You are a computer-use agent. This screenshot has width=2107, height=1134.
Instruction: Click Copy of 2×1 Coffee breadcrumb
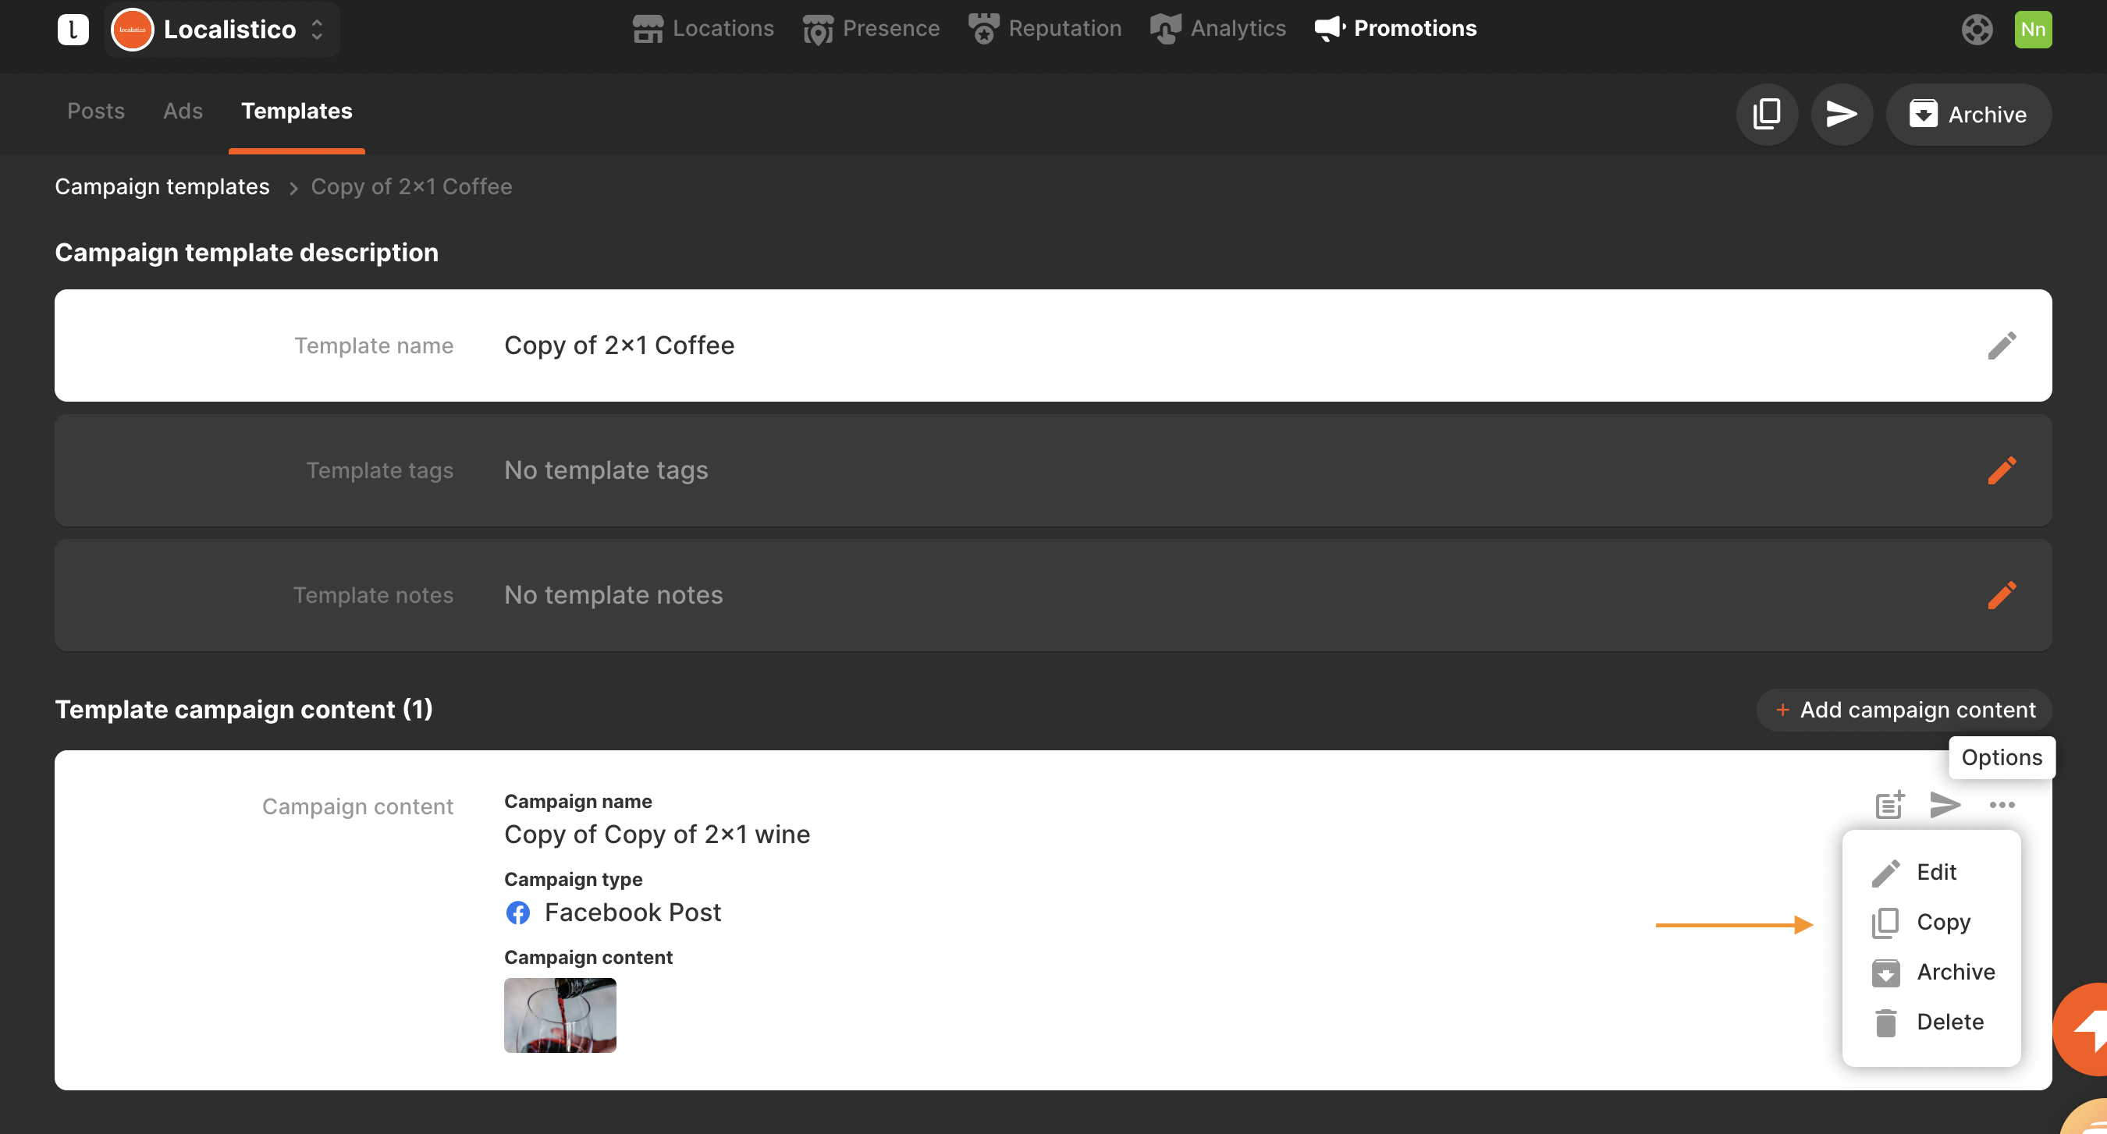coord(411,186)
